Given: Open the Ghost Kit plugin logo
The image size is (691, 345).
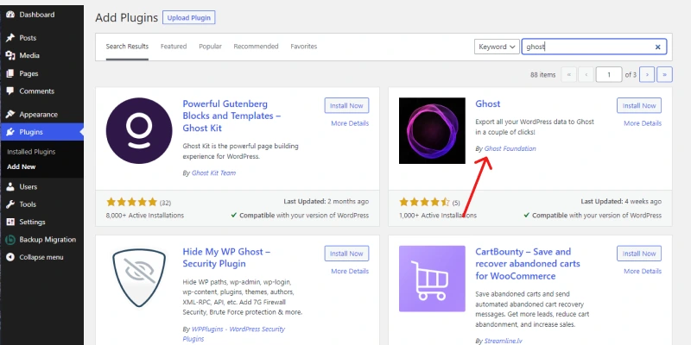Looking at the screenshot, I should coord(139,130).
